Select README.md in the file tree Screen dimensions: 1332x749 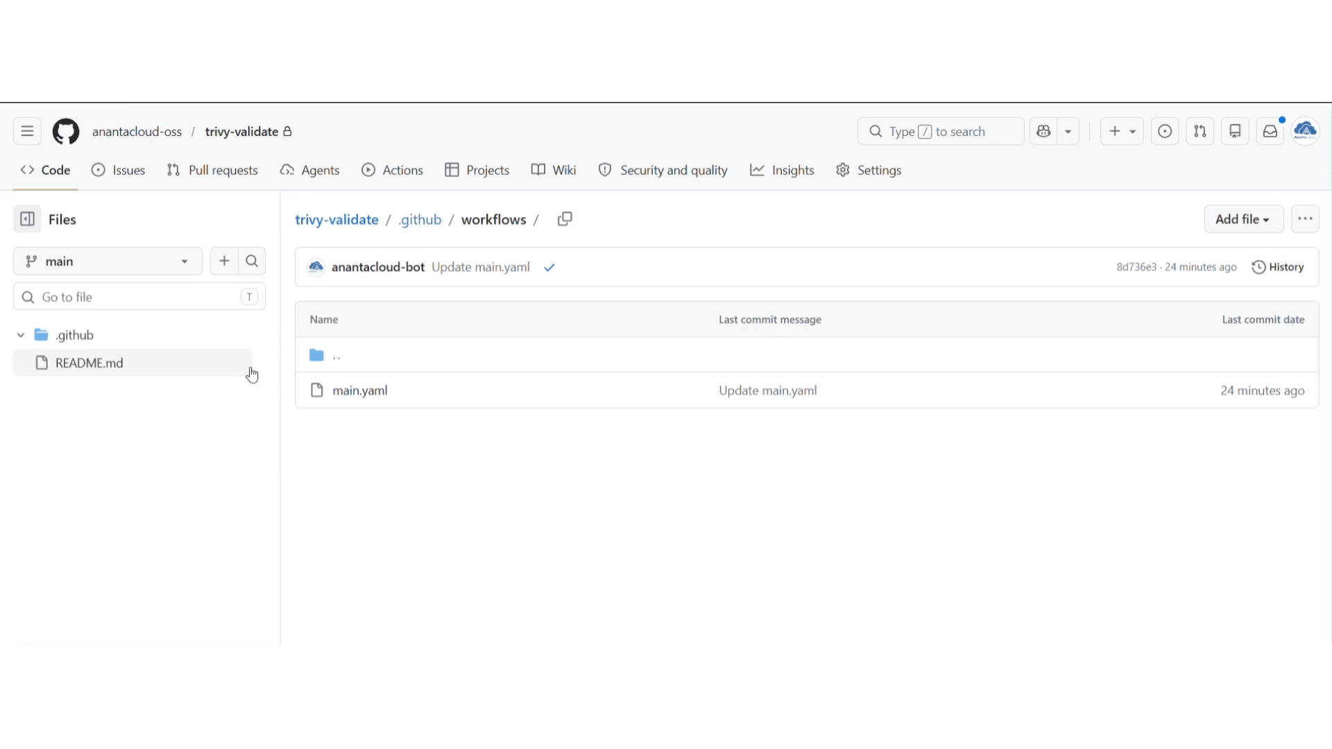[x=89, y=363]
